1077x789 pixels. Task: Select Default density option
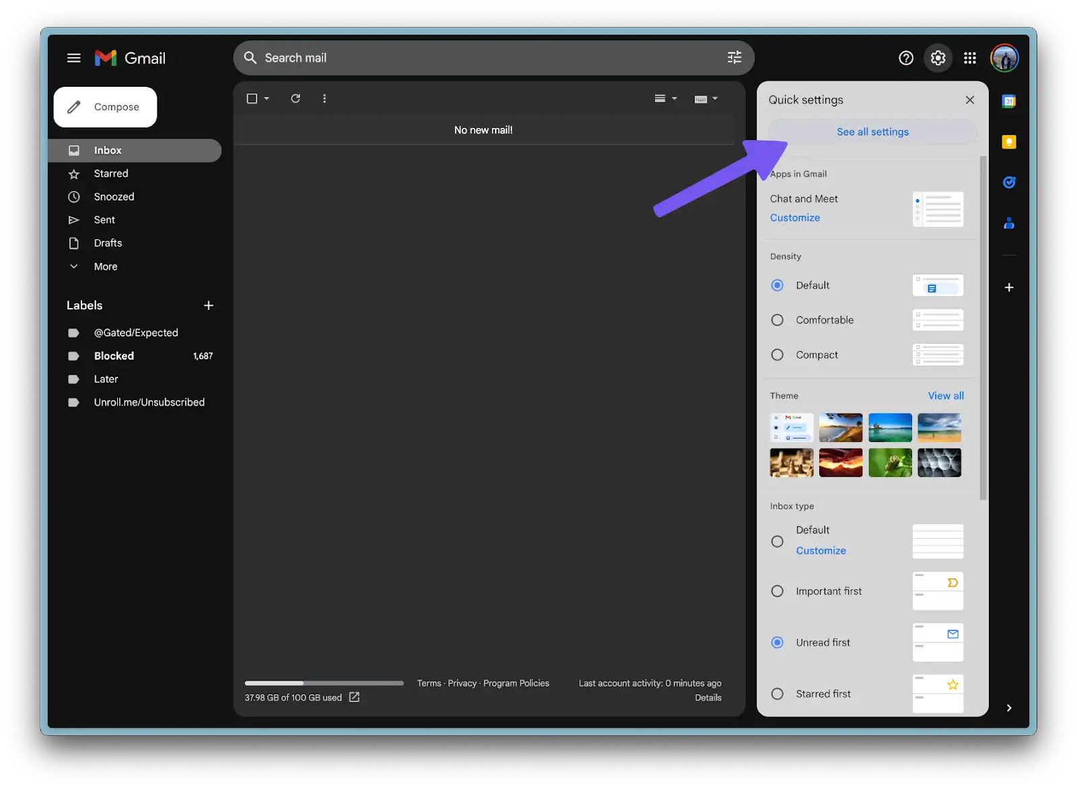(777, 285)
